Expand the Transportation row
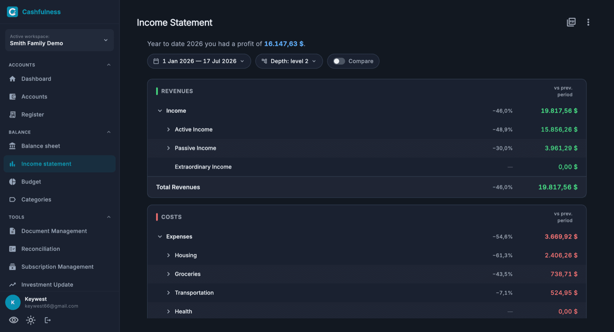Screen dimensions: 614x332 (x=168, y=293)
